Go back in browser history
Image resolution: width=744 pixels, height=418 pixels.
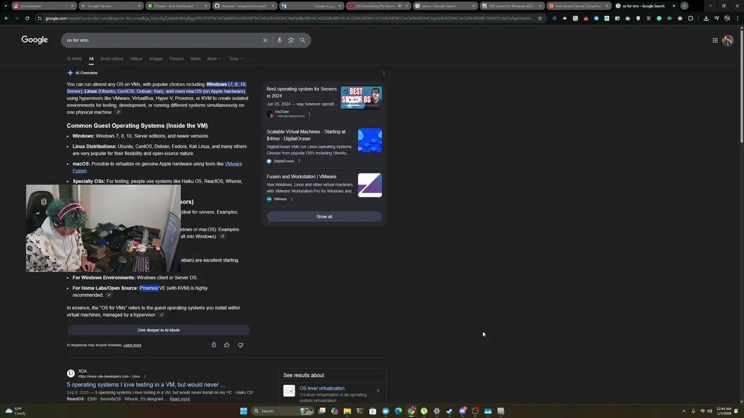tap(6, 18)
